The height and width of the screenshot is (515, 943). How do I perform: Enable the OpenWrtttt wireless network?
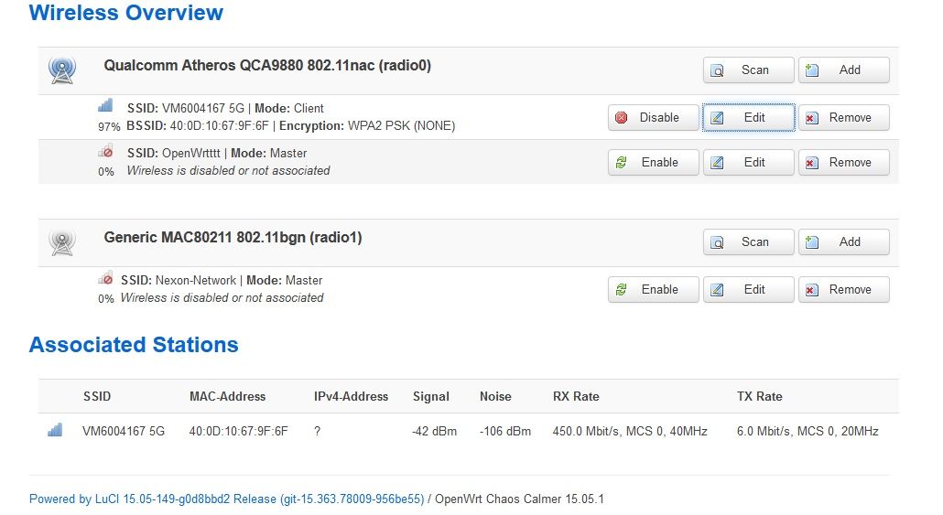click(653, 163)
